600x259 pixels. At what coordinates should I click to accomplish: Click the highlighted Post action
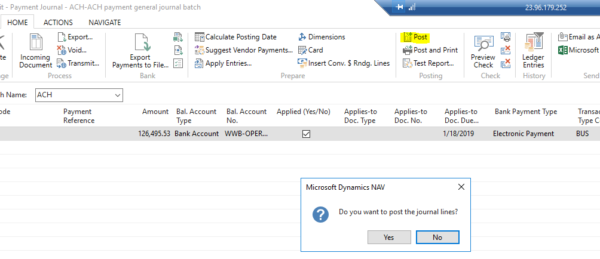coord(415,37)
